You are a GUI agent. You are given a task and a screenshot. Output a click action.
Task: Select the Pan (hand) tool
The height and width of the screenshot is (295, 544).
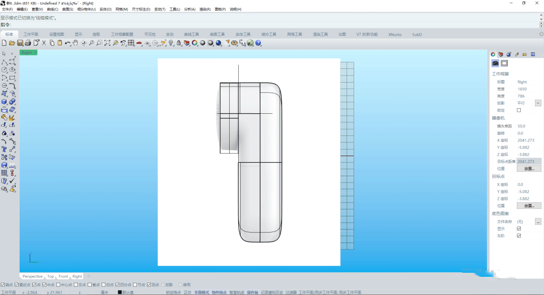click(76, 43)
